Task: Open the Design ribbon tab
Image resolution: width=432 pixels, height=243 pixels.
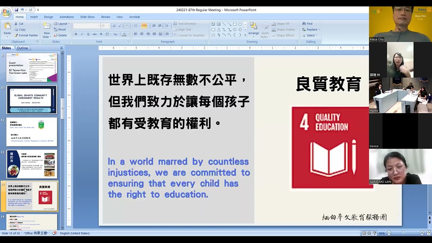Action: tap(49, 17)
